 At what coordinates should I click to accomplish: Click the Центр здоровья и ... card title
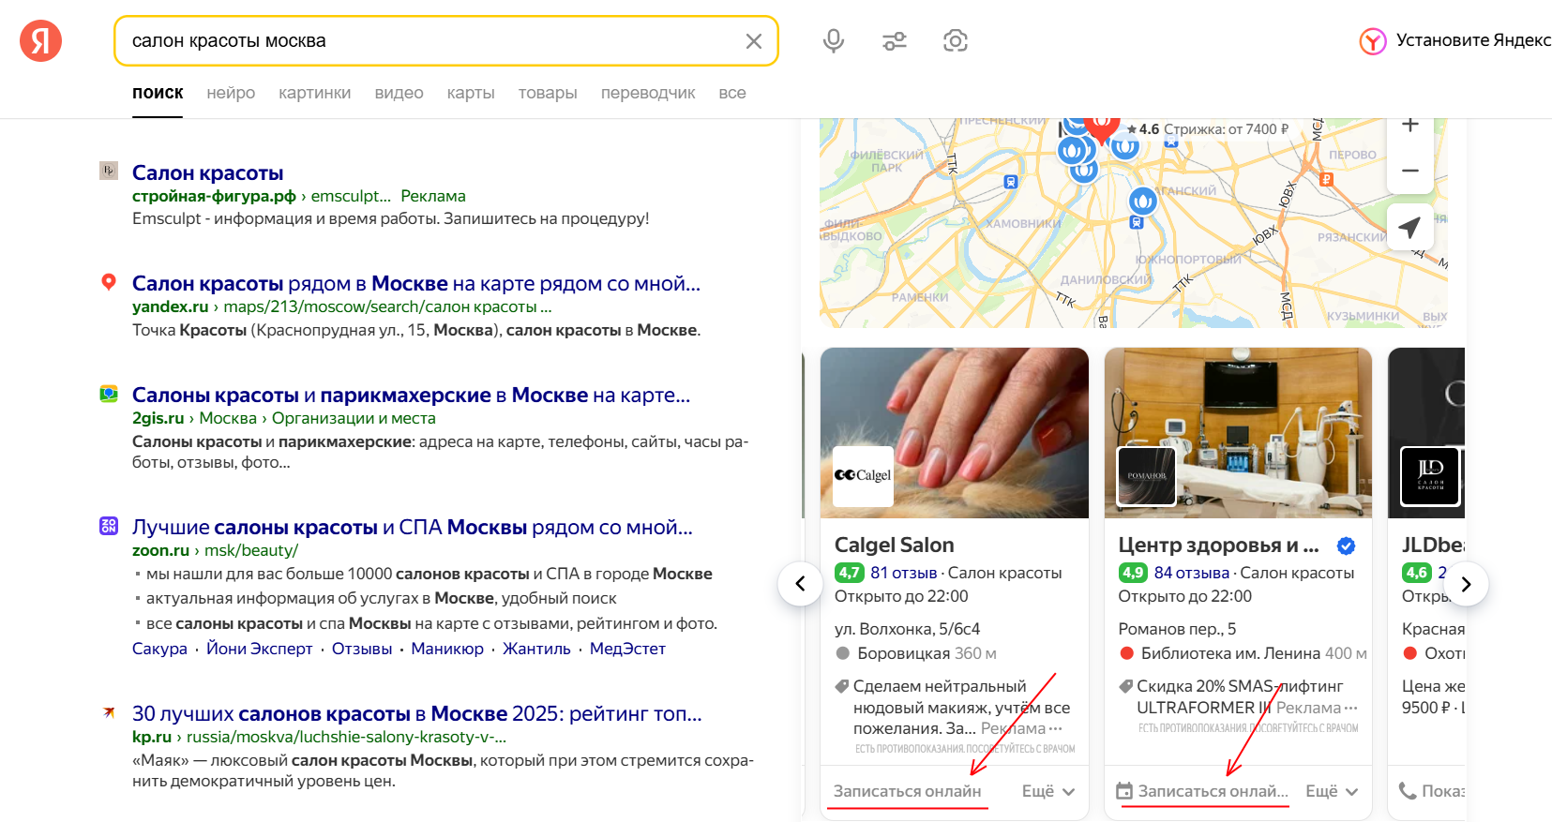(1219, 546)
